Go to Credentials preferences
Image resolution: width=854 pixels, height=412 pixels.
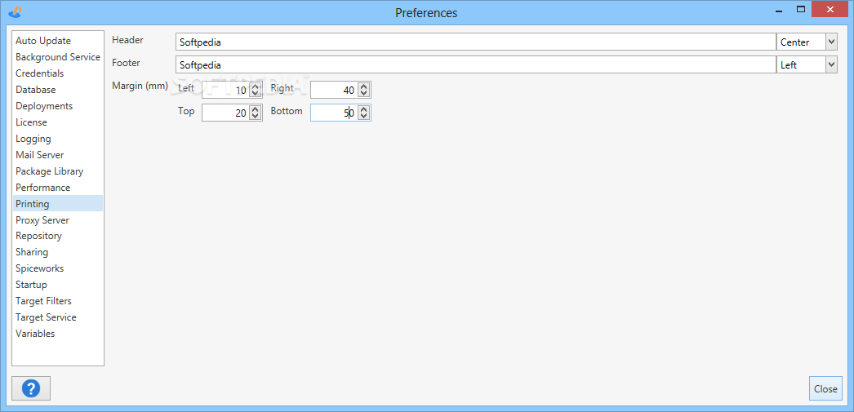(x=58, y=73)
